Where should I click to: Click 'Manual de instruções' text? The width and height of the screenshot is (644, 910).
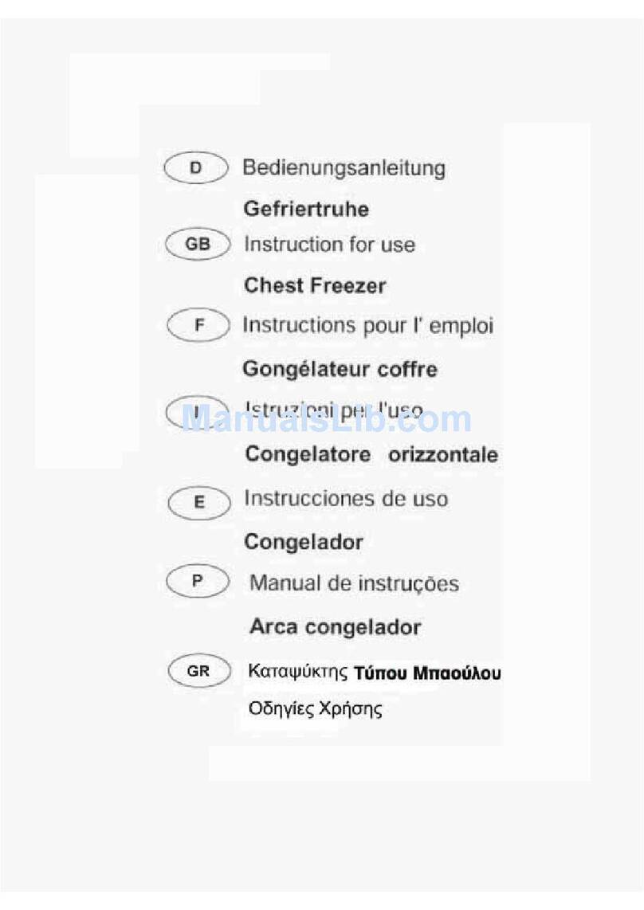354,583
